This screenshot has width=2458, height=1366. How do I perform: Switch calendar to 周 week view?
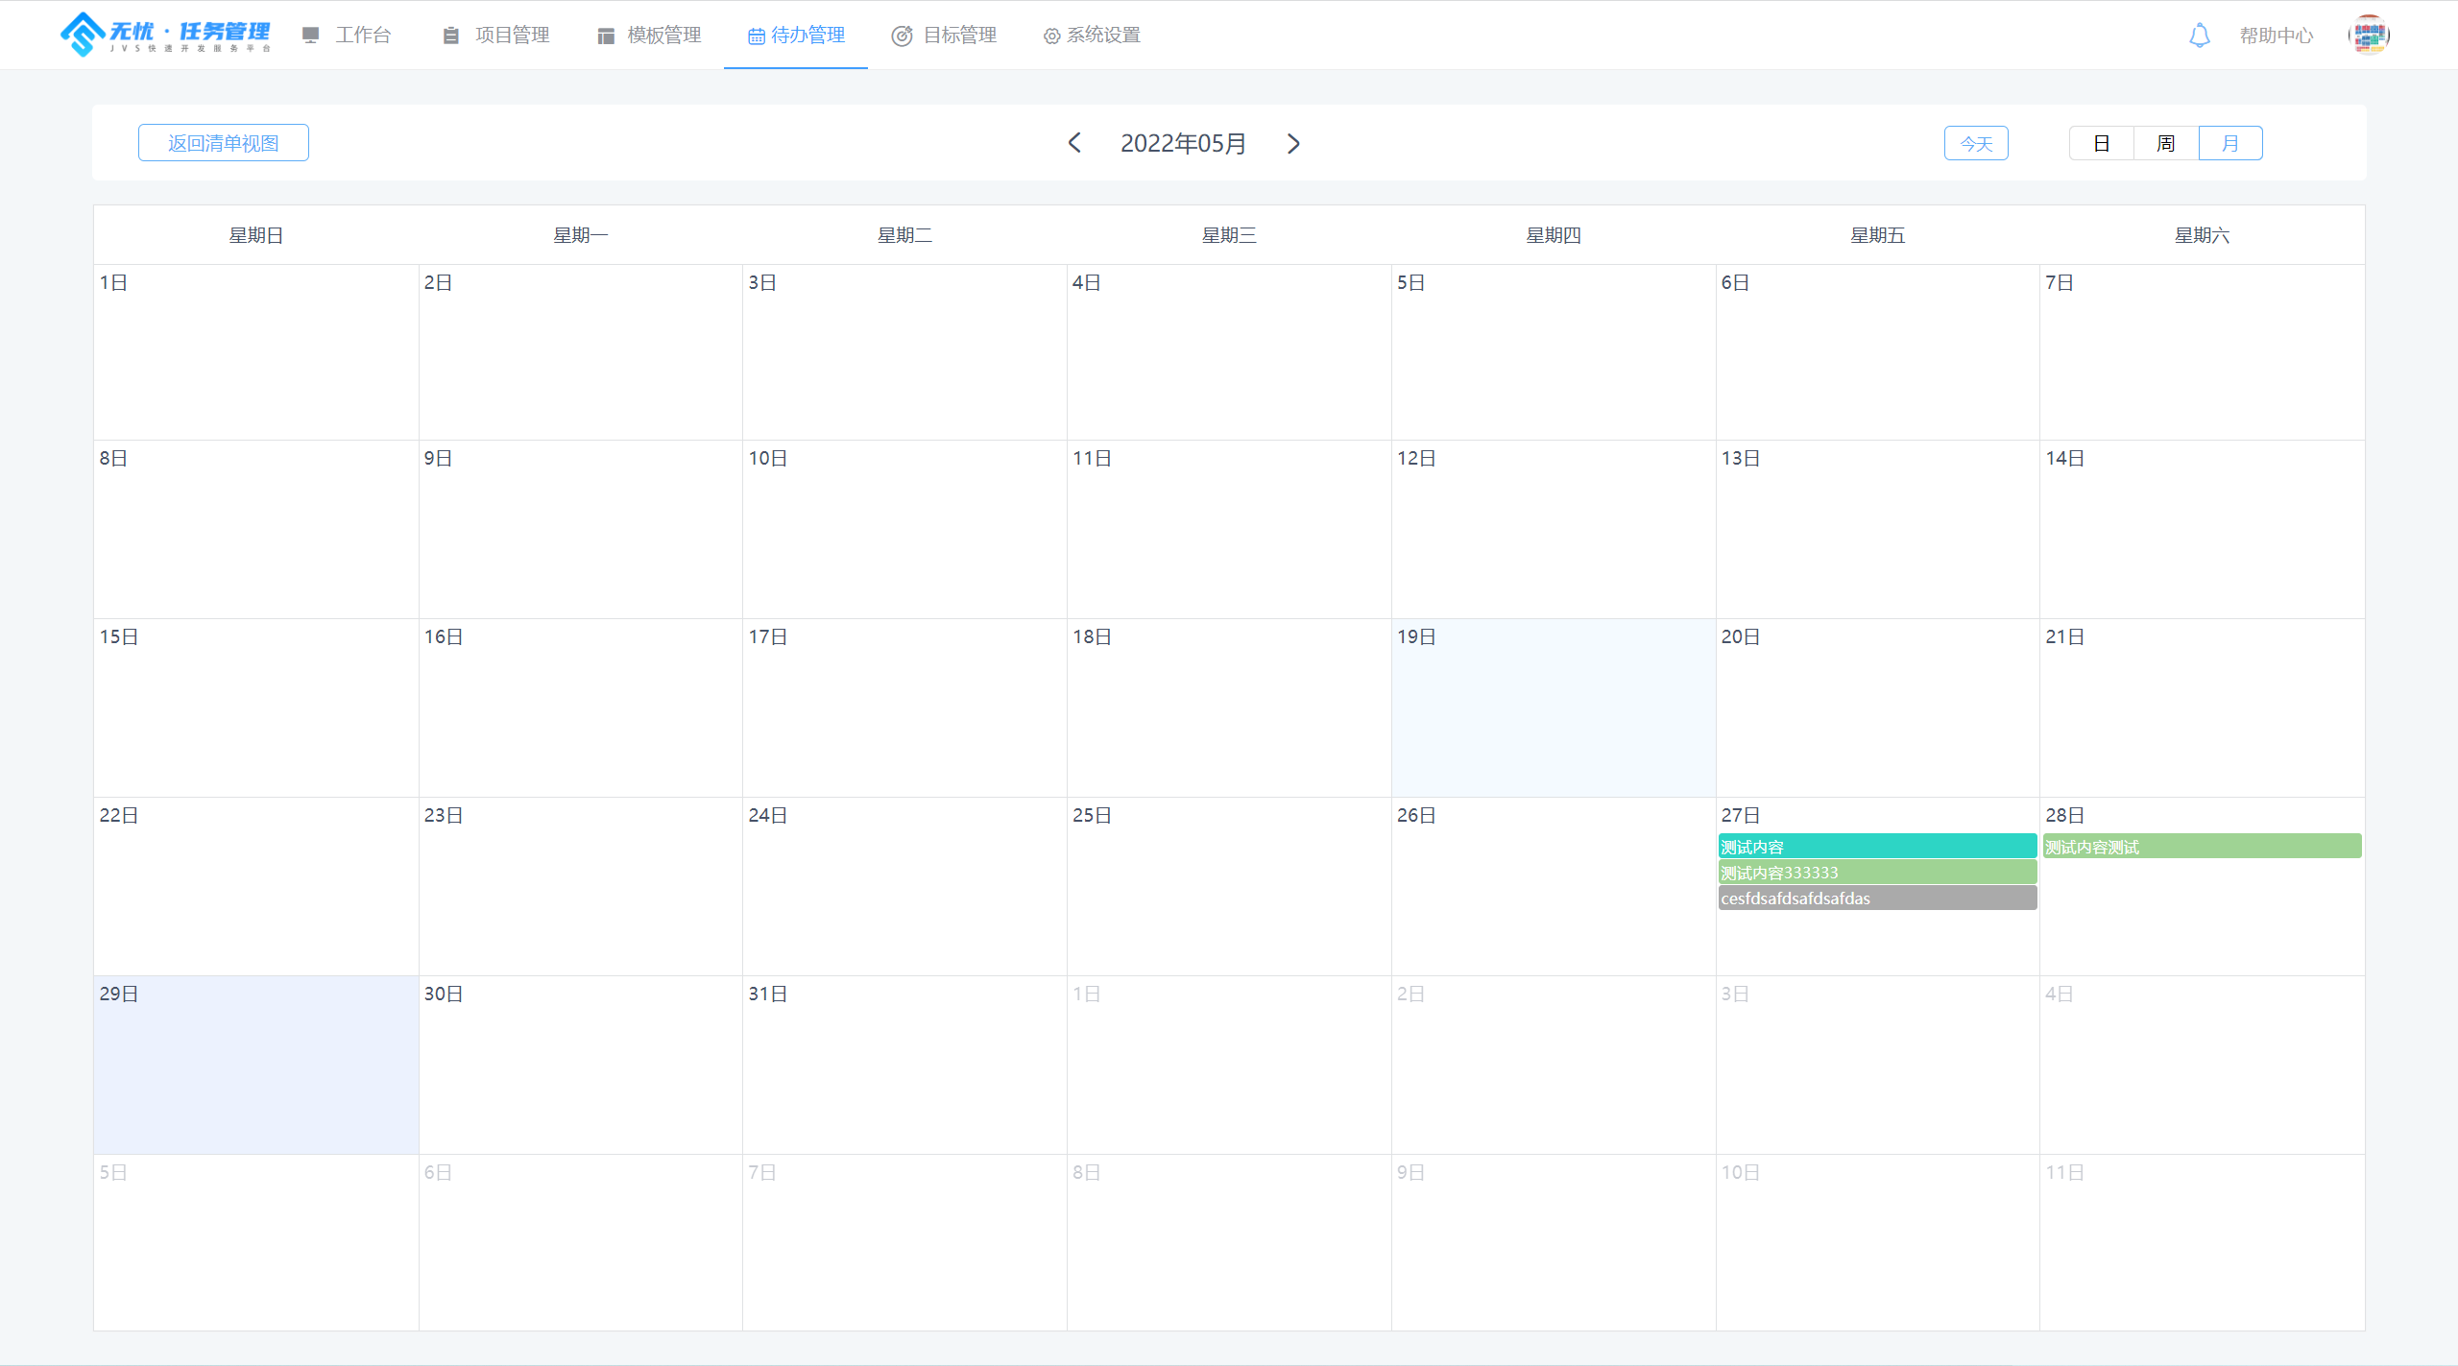pyautogui.click(x=2165, y=143)
